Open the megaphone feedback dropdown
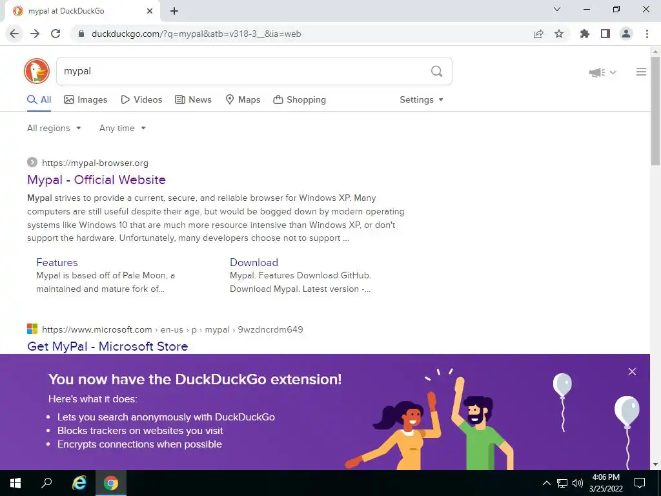This screenshot has height=496, width=661. pyautogui.click(x=602, y=72)
